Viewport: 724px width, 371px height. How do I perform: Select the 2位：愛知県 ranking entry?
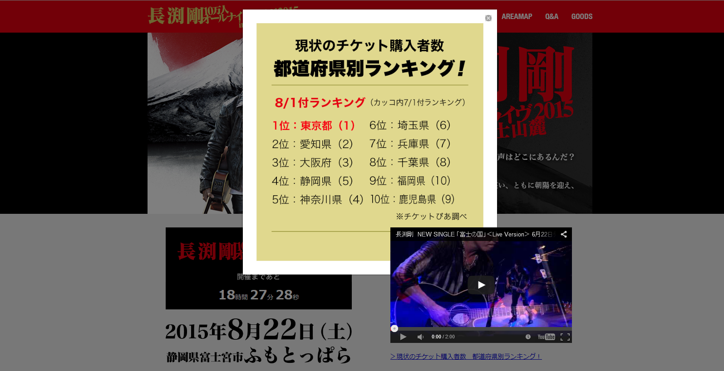(312, 144)
